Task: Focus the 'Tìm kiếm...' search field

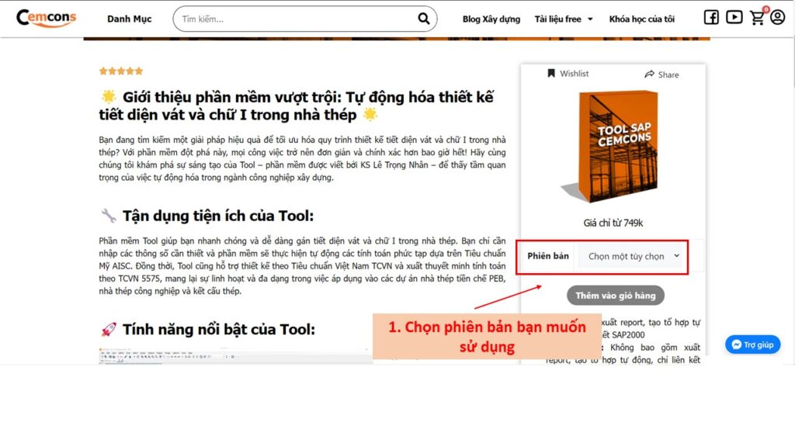Action: tap(295, 19)
